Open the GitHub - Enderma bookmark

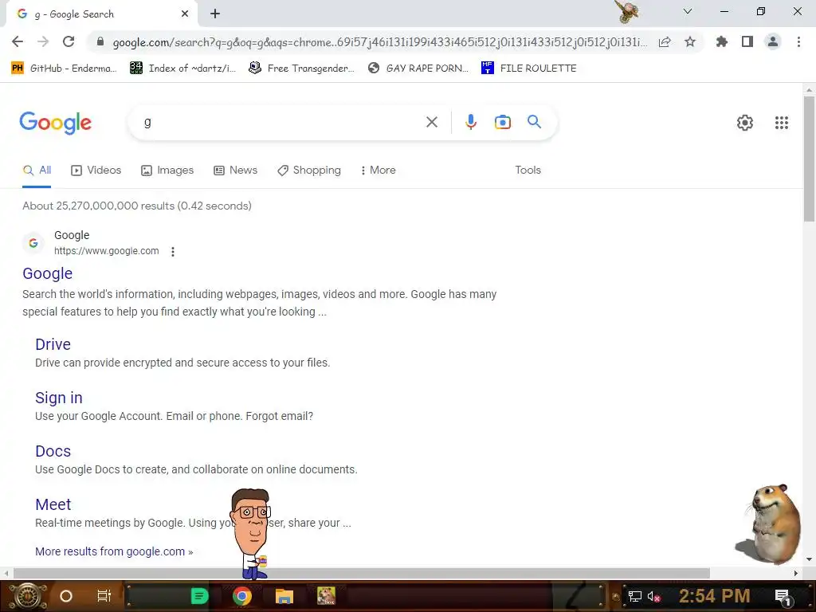[x=64, y=69]
